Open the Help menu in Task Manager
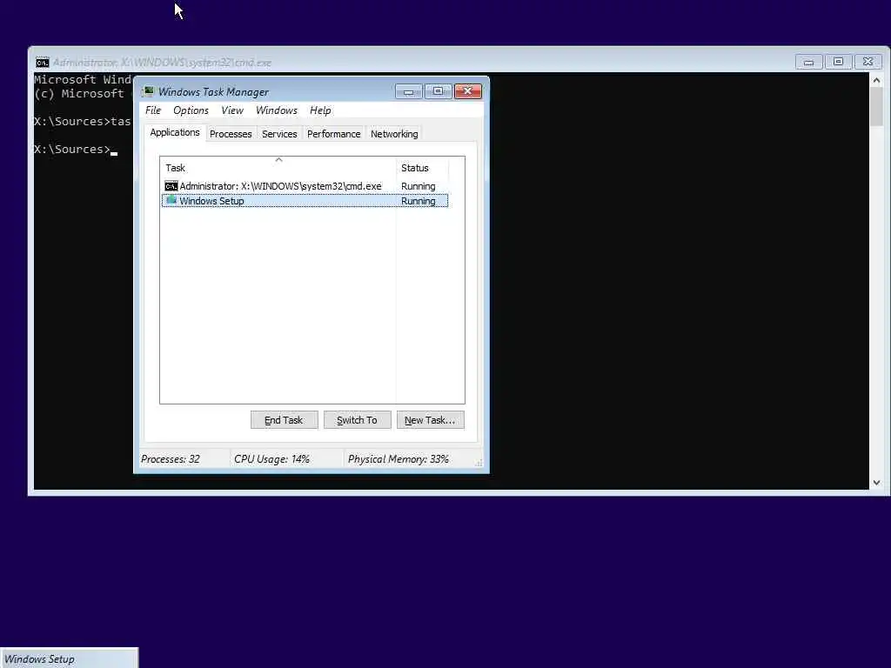 coord(320,110)
